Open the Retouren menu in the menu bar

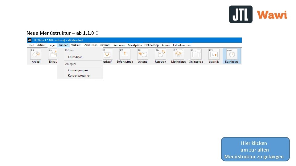coord(119,45)
